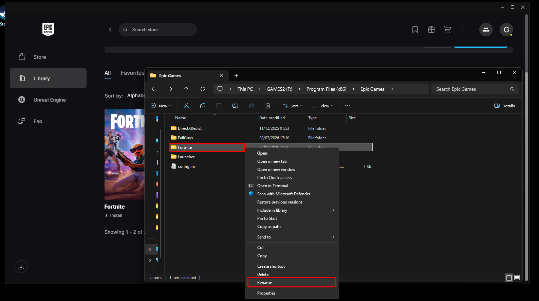Image resolution: width=539 pixels, height=301 pixels.
Task: Expand the chevron after GAMES2 (F:) breadcrumb
Action: click(299, 89)
